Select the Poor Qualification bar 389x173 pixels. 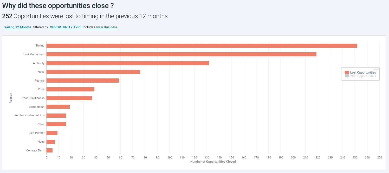tap(69, 98)
